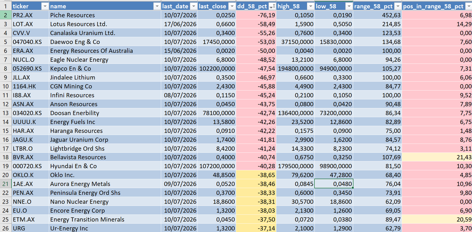
Task: Open the sorted dd_58_pct filter dropdown
Action: pos(272,6)
